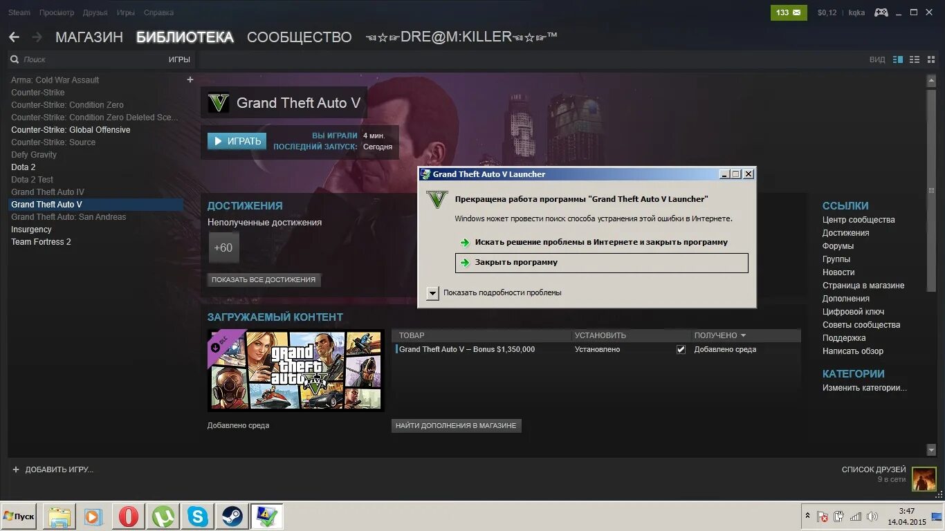Launch Big Picture mode controller icon

click(881, 12)
